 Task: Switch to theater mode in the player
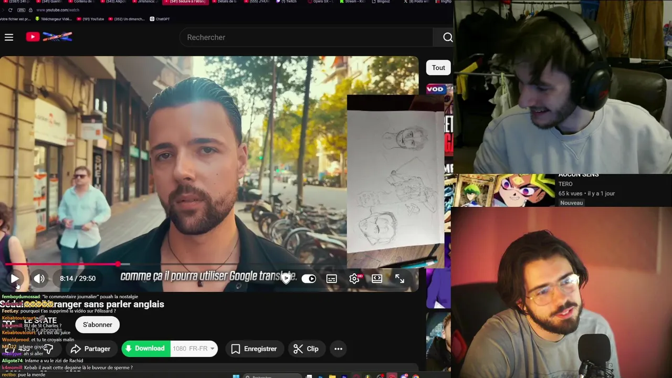pyautogui.click(x=377, y=279)
